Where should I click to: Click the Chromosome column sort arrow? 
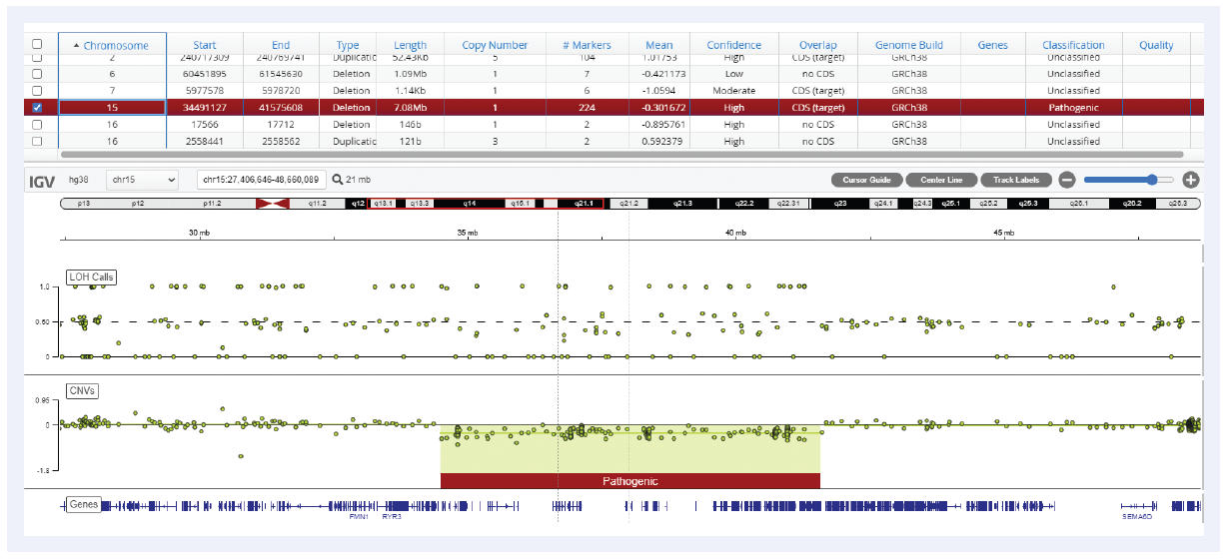(x=77, y=45)
